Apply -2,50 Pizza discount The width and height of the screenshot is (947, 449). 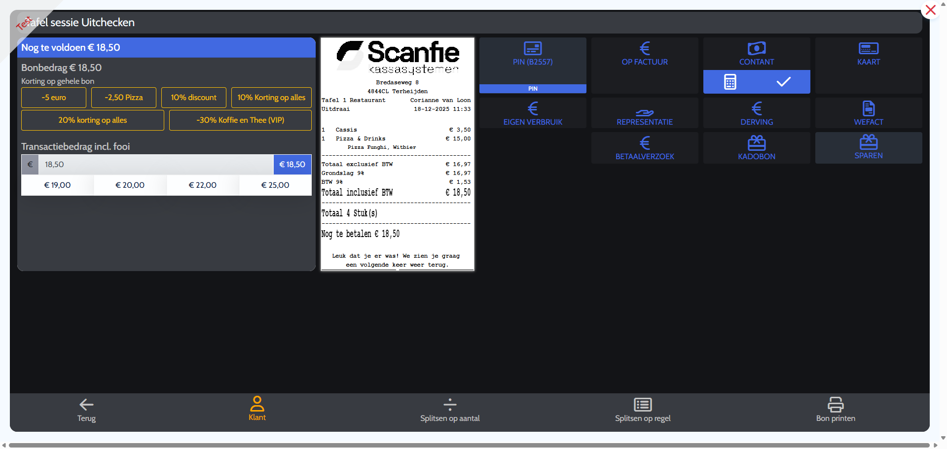click(124, 98)
